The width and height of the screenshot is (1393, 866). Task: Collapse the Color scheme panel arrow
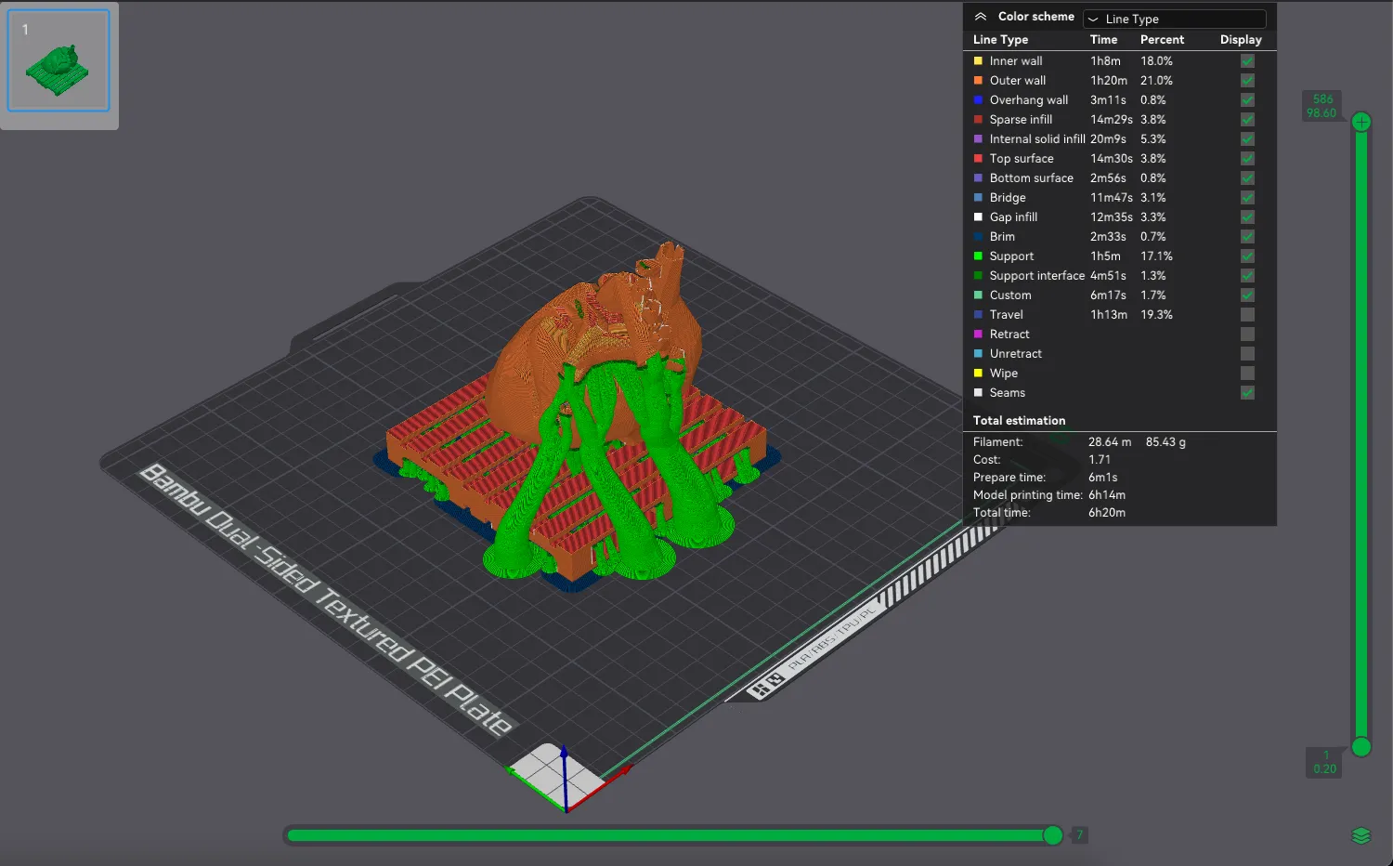[980, 17]
